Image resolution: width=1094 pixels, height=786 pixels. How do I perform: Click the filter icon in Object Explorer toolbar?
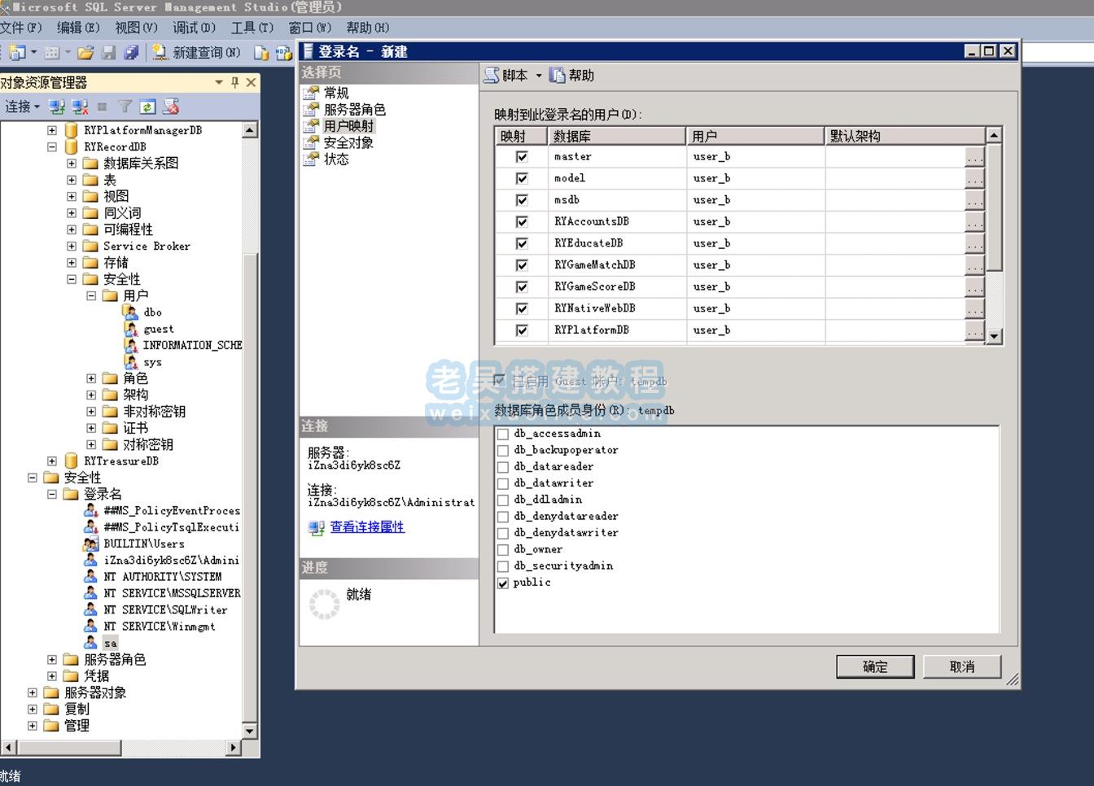124,106
